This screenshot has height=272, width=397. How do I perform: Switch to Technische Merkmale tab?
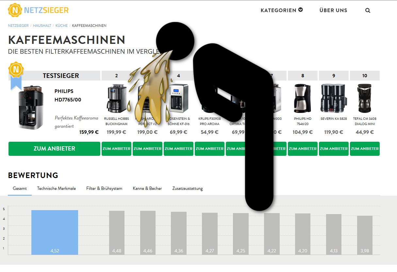tap(57, 189)
